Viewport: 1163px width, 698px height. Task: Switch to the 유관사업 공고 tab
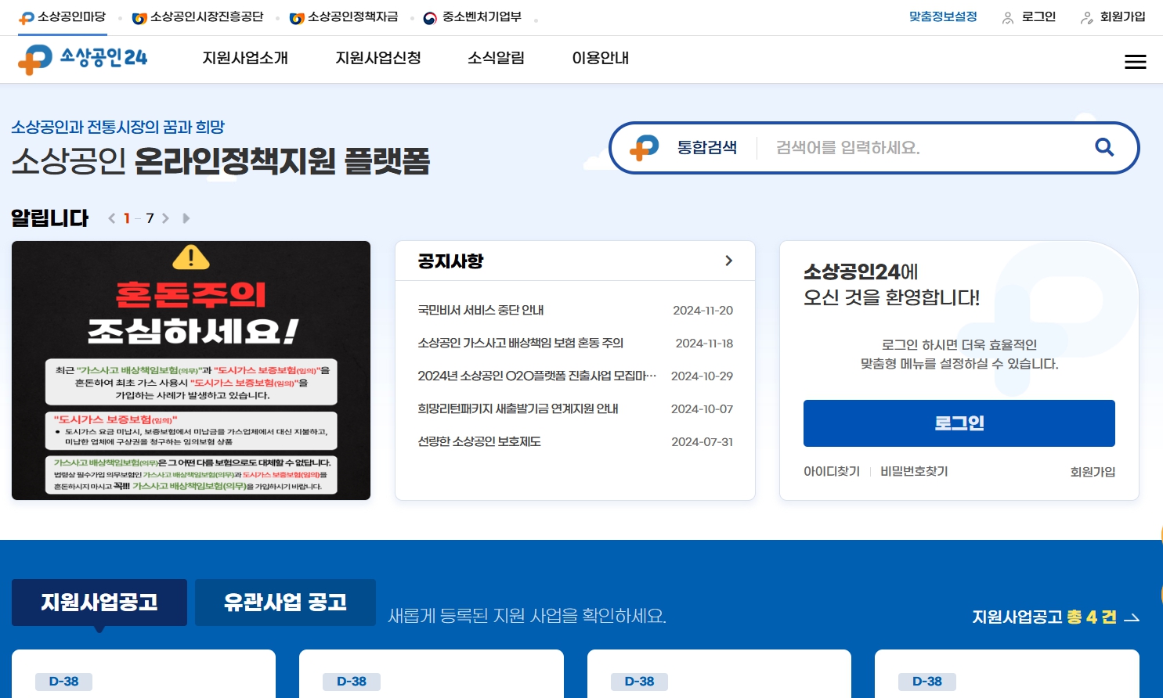(285, 602)
